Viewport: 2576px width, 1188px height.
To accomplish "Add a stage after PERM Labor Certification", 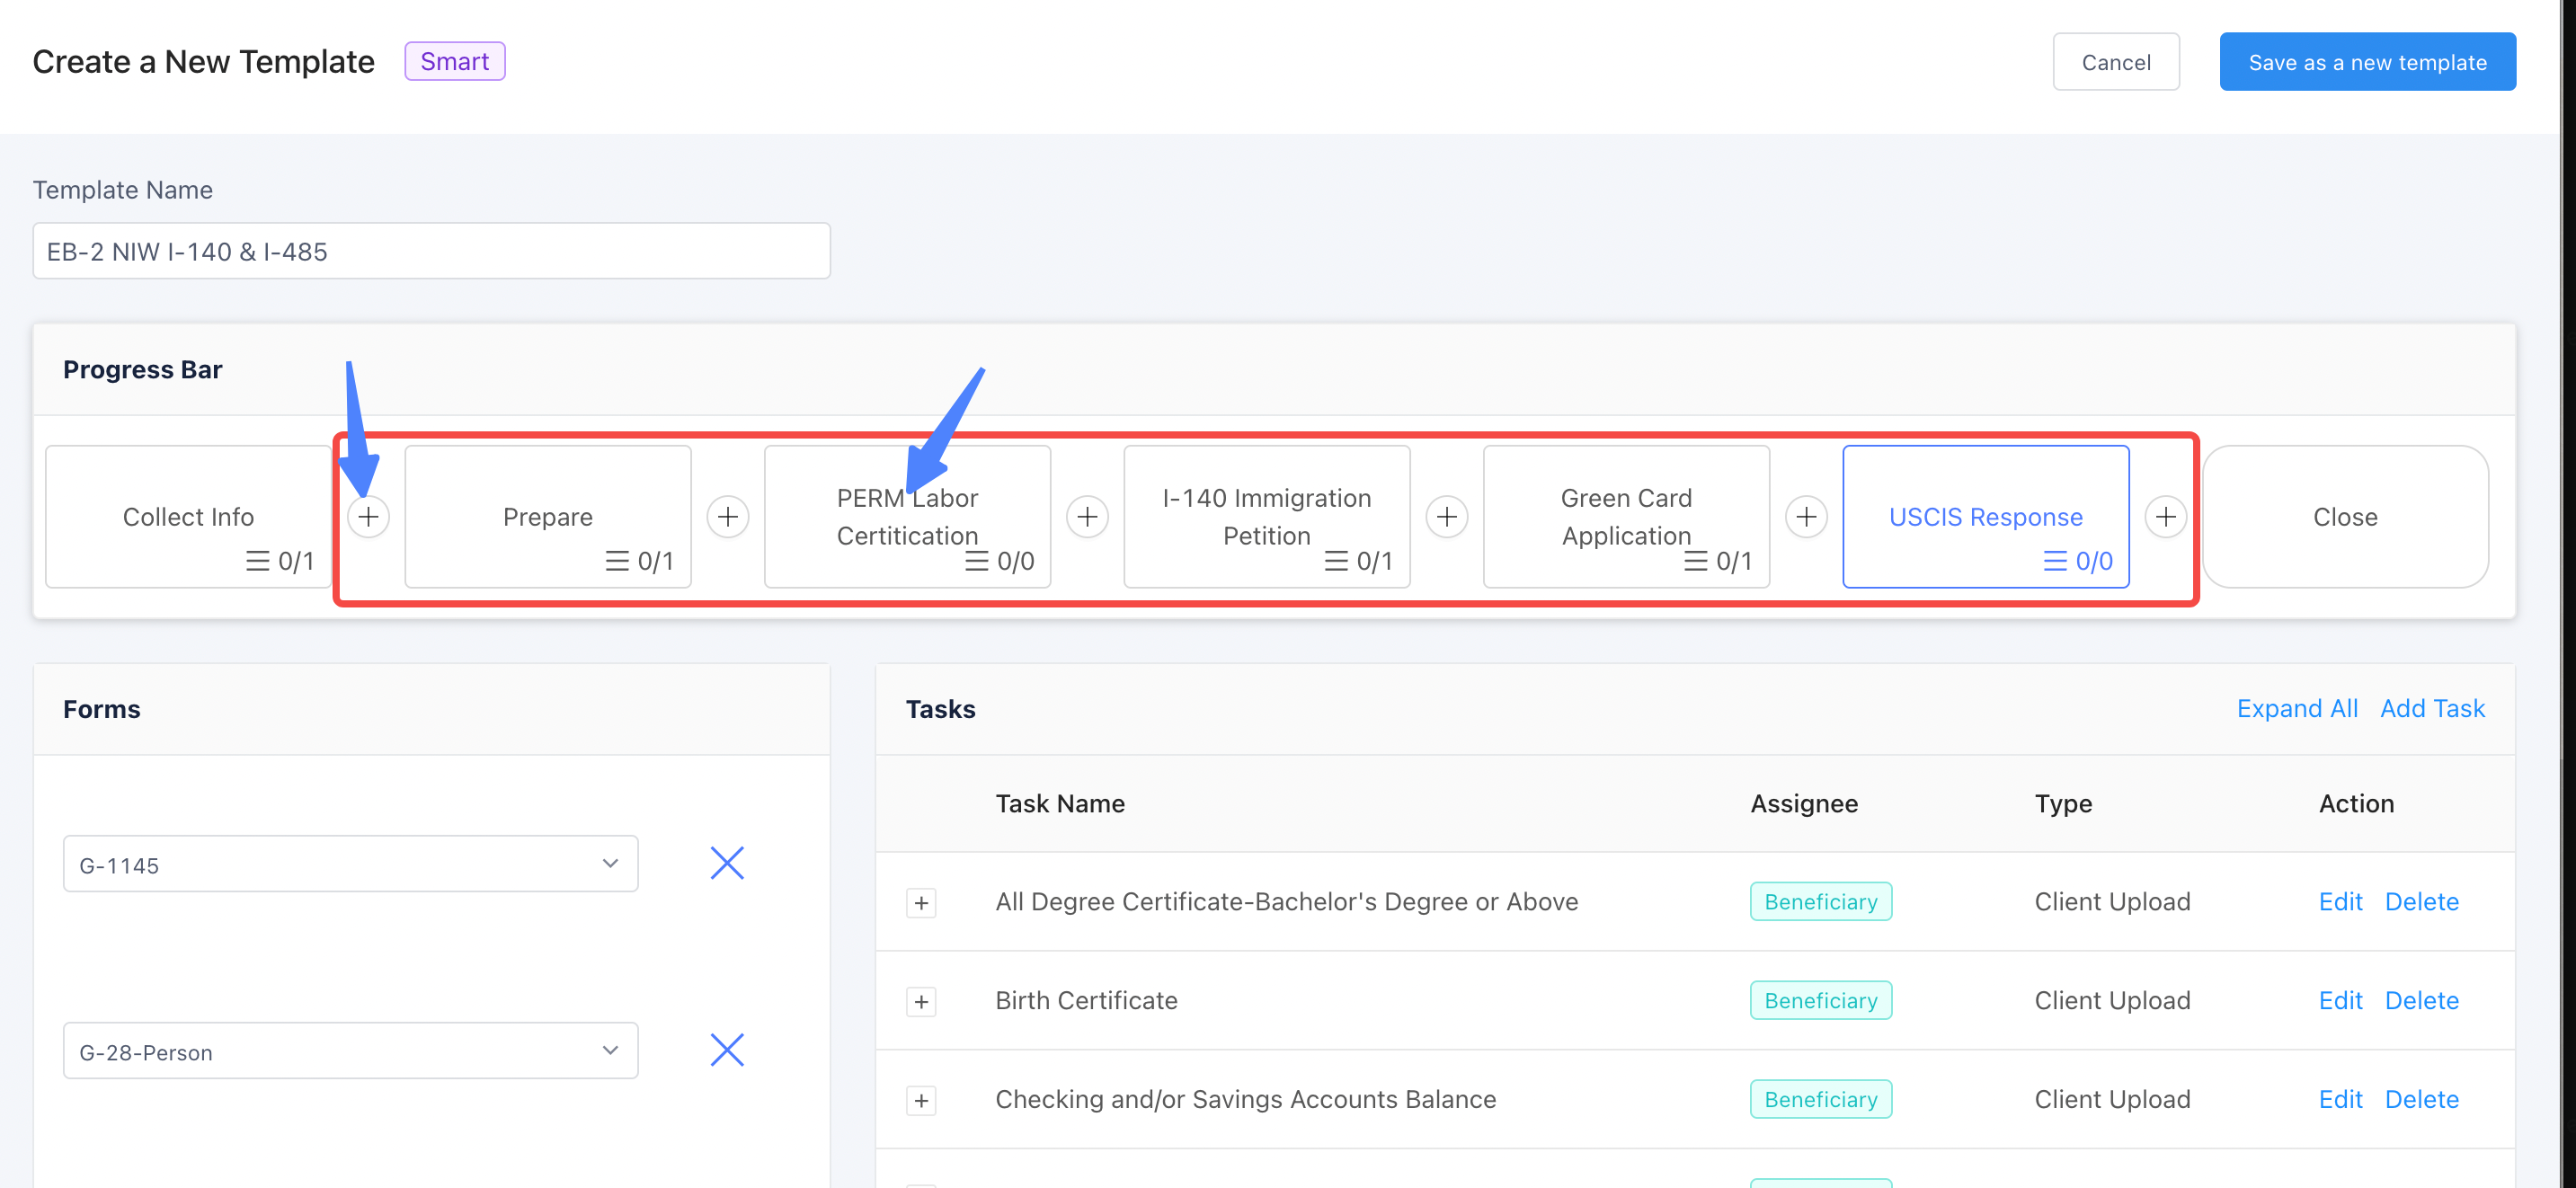I will (1087, 517).
